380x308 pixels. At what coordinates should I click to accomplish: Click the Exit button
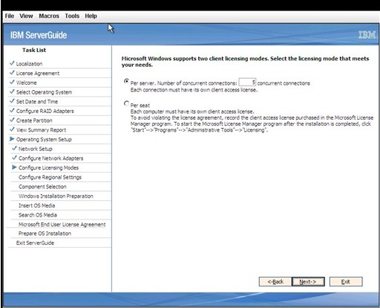(x=346, y=282)
